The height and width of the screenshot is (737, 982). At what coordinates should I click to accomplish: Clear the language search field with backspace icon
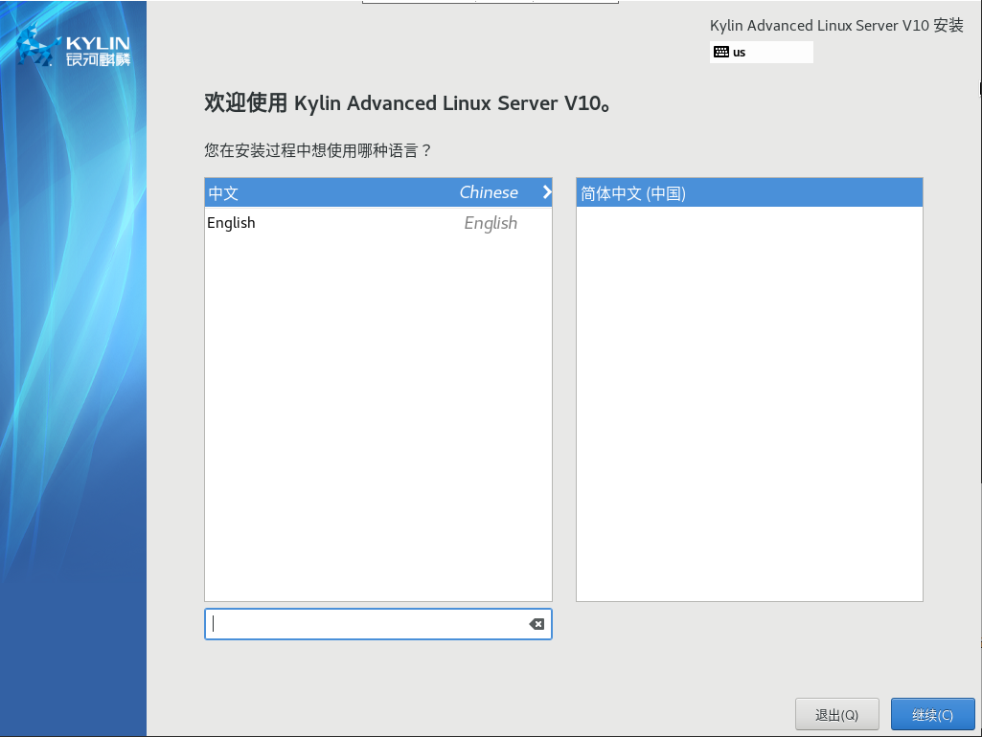click(x=537, y=624)
